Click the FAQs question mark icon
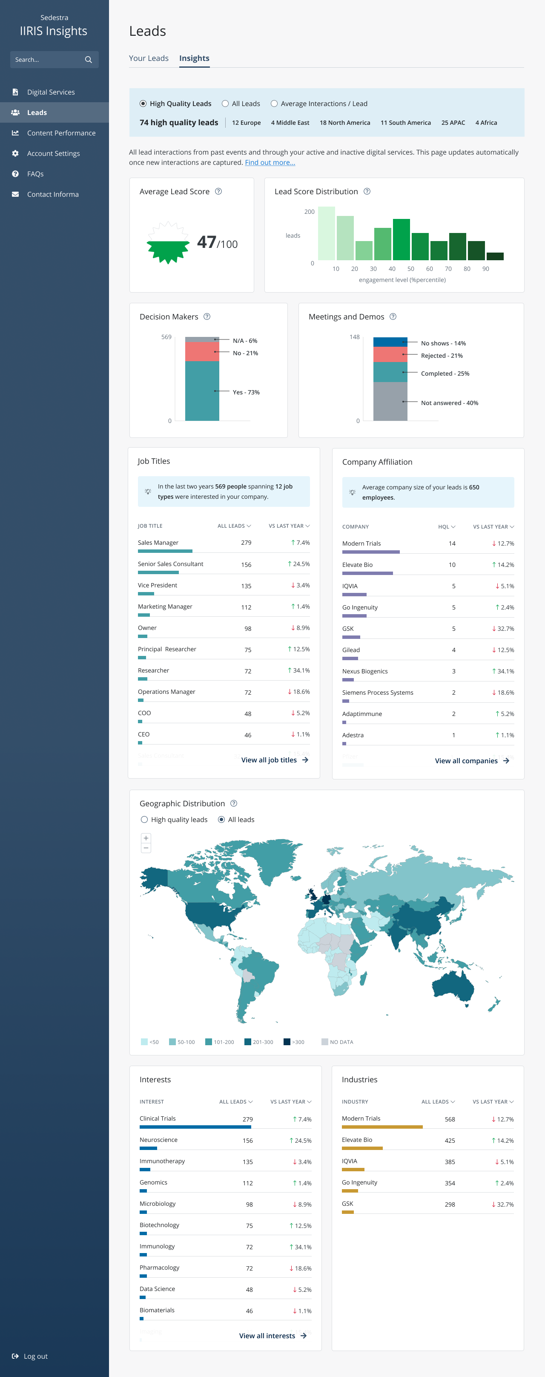The width and height of the screenshot is (545, 1377). (15, 174)
